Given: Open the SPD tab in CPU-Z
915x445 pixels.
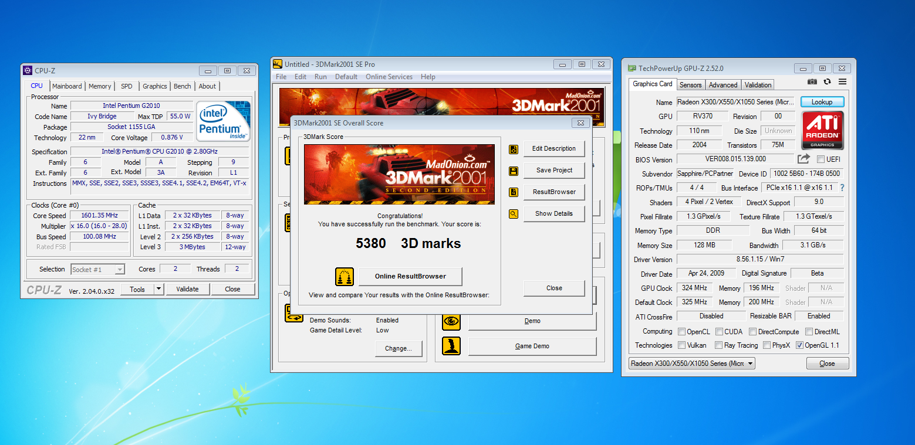Looking at the screenshot, I should pos(127,86).
